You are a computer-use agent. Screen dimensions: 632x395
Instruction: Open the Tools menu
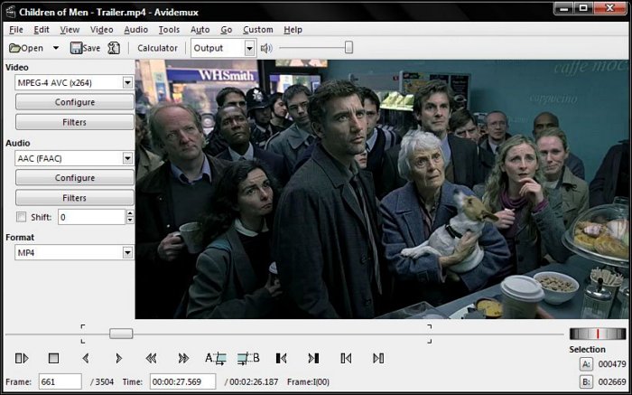click(169, 30)
